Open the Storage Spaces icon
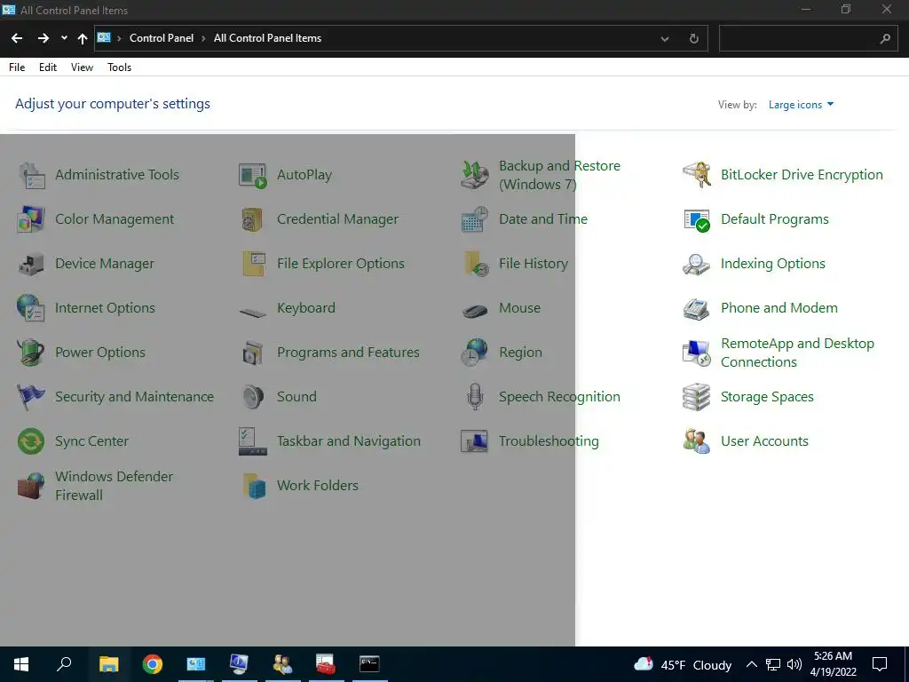909x682 pixels. [x=696, y=397]
